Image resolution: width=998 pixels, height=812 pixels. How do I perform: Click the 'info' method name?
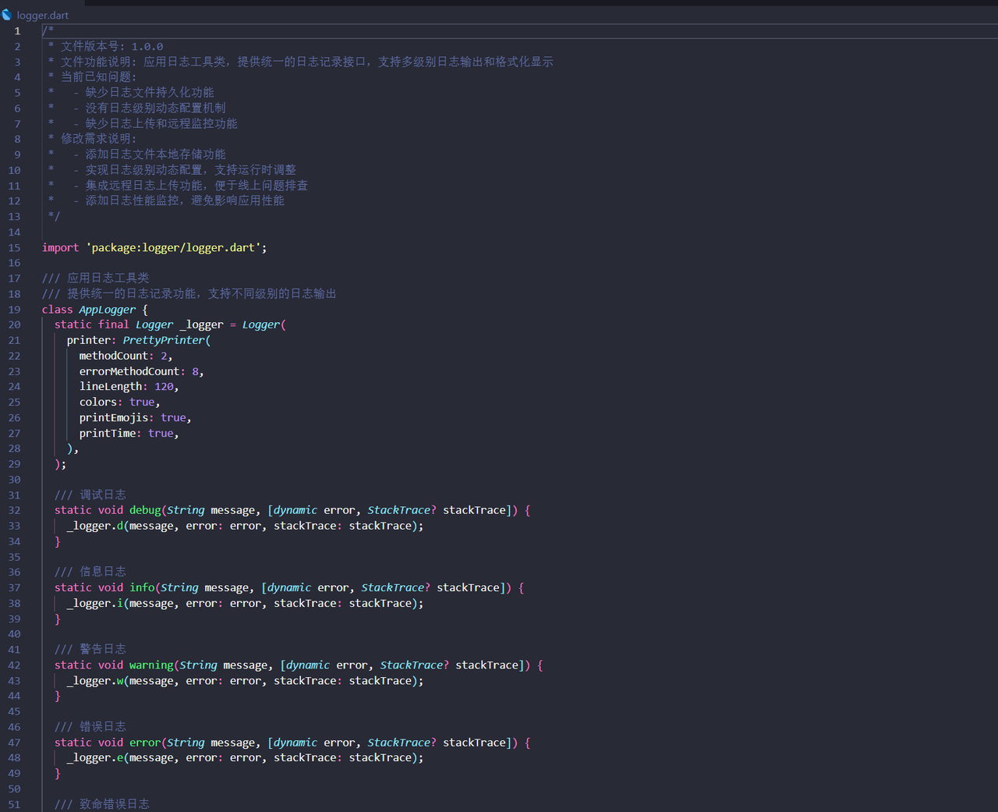142,588
